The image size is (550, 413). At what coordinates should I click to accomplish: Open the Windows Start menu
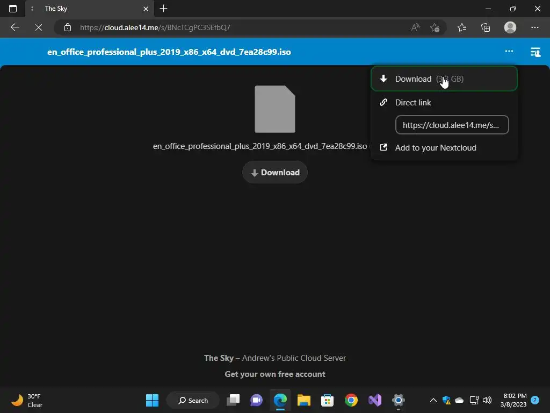pyautogui.click(x=152, y=400)
